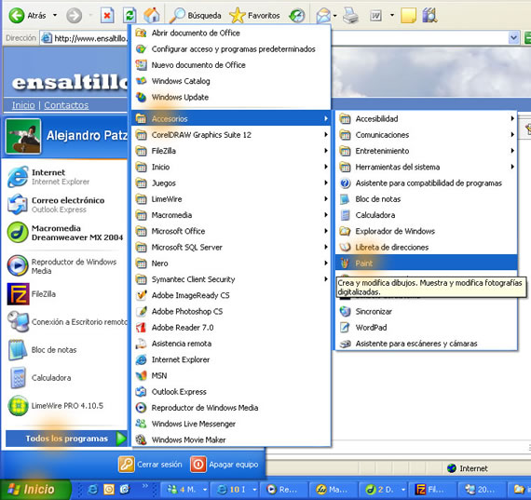Open Paint from the Accesorios submenu
This screenshot has height=500, width=531.
click(427, 263)
